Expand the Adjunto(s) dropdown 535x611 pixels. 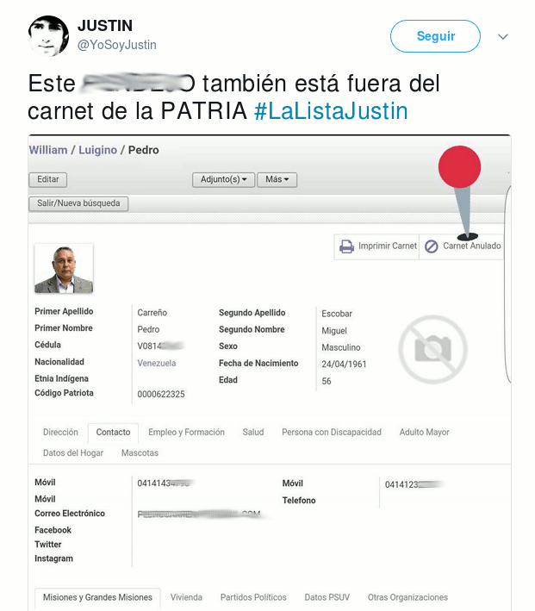(224, 179)
